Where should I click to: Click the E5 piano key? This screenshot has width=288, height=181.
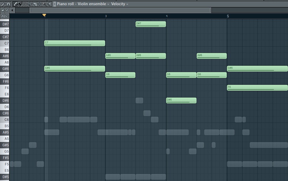click(x=5, y=171)
